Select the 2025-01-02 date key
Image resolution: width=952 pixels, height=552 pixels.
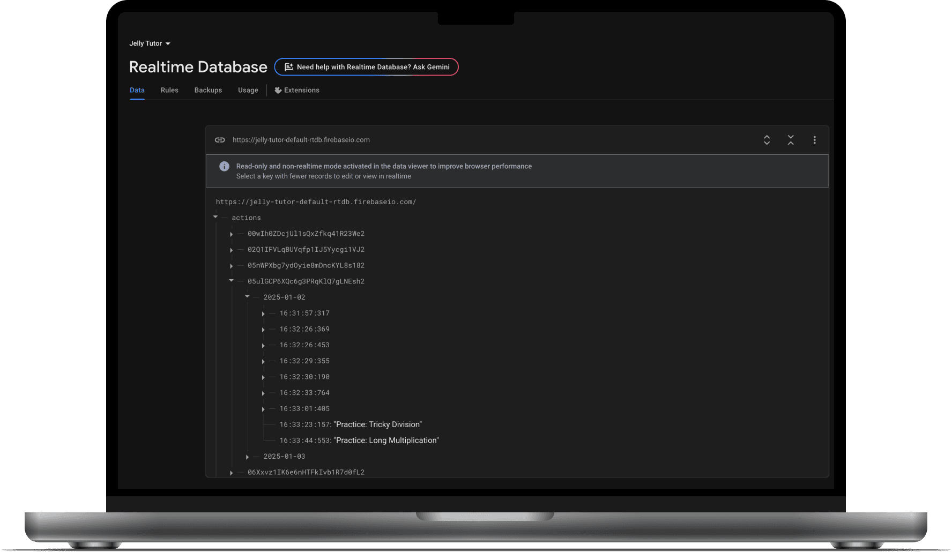(x=284, y=297)
